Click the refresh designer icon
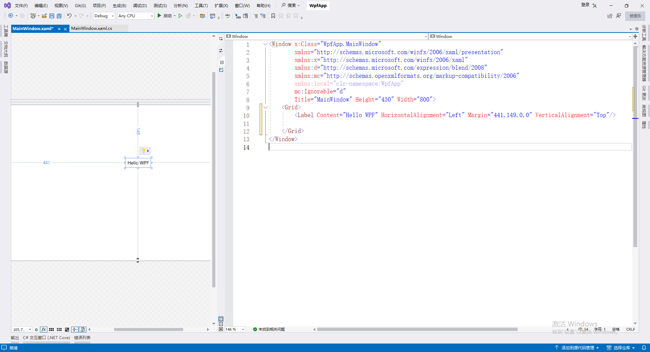Viewport: 650px width, 352px height. (x=36, y=330)
